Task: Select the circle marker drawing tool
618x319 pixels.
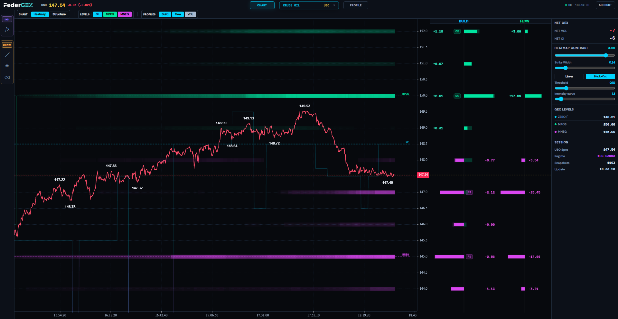Action: point(7,66)
